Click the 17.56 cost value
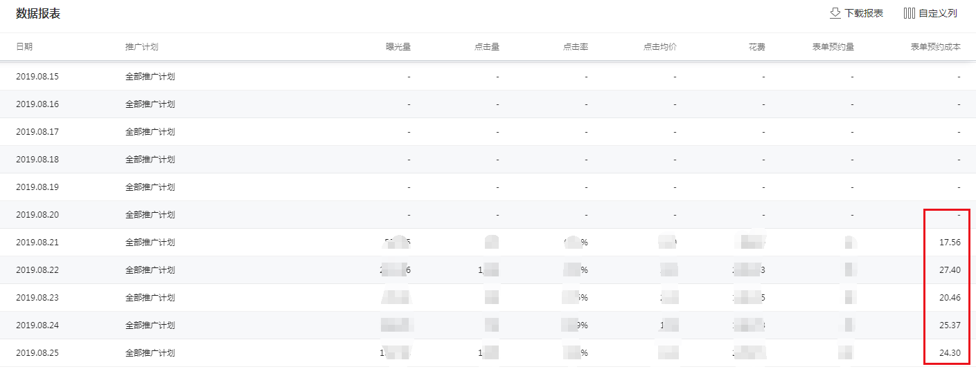976x369 pixels. pos(950,243)
